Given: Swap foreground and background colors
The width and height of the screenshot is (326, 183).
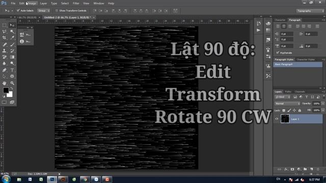Looking at the screenshot, I should [x=11, y=88].
